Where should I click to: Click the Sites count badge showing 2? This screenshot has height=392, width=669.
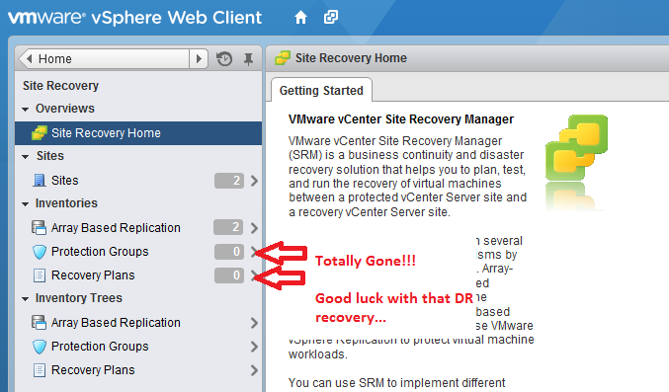[x=229, y=181]
